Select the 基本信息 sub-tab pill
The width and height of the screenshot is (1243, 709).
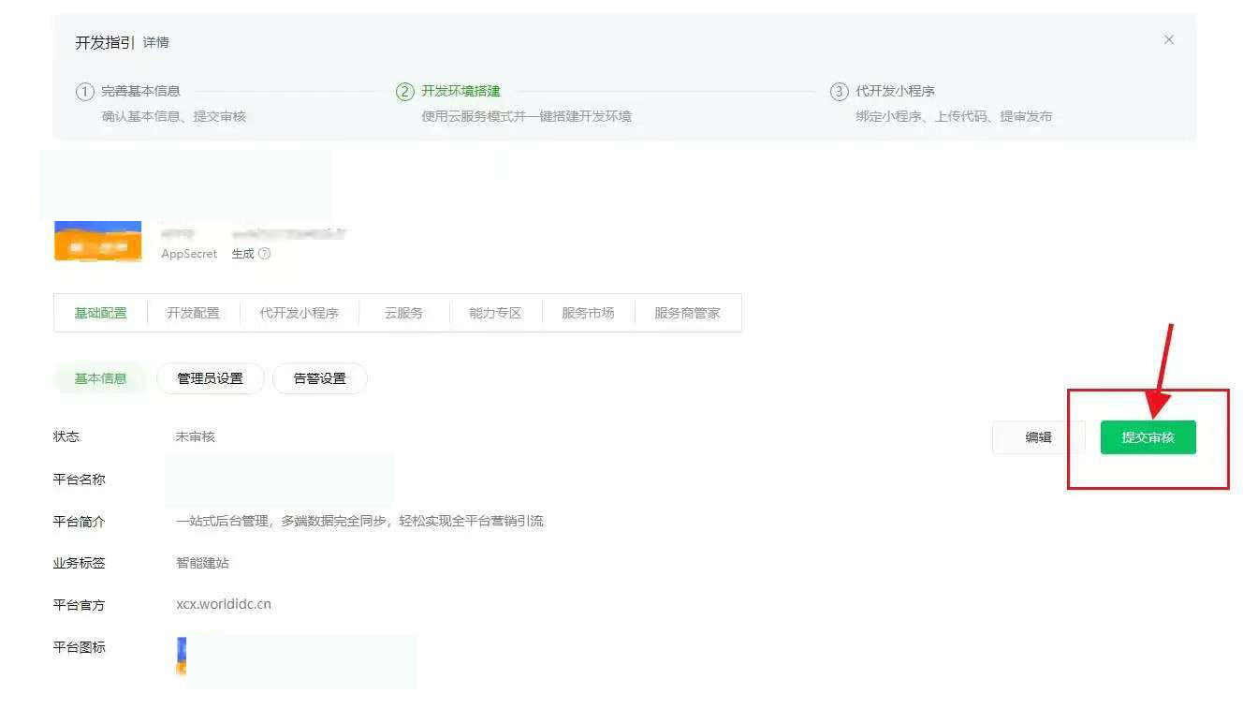(x=101, y=378)
